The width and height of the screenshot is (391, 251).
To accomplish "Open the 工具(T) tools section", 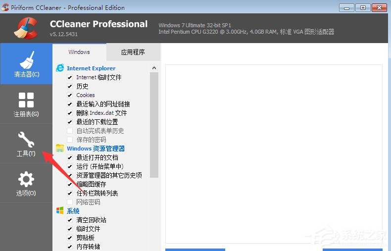I will tap(26, 144).
